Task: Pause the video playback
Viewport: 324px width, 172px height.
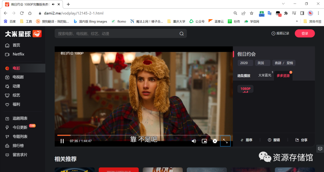Action: coord(62,141)
